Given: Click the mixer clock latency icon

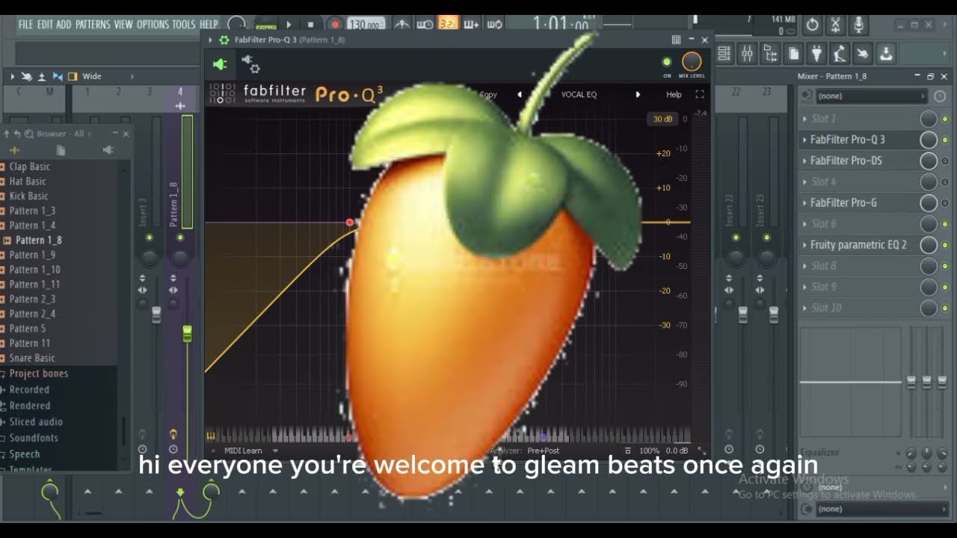Looking at the screenshot, I should click(x=940, y=96).
